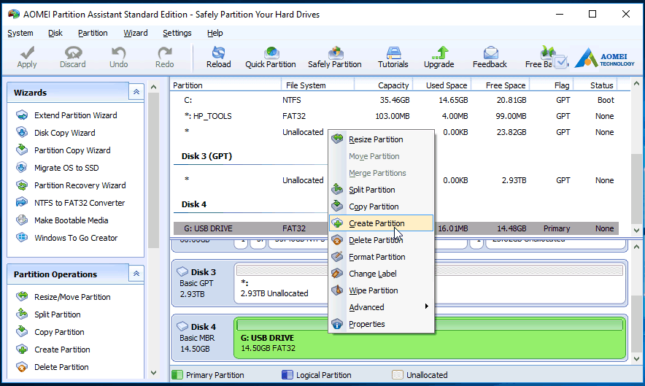The width and height of the screenshot is (645, 386).
Task: Collapse the Wizards panel
Action: tap(136, 92)
